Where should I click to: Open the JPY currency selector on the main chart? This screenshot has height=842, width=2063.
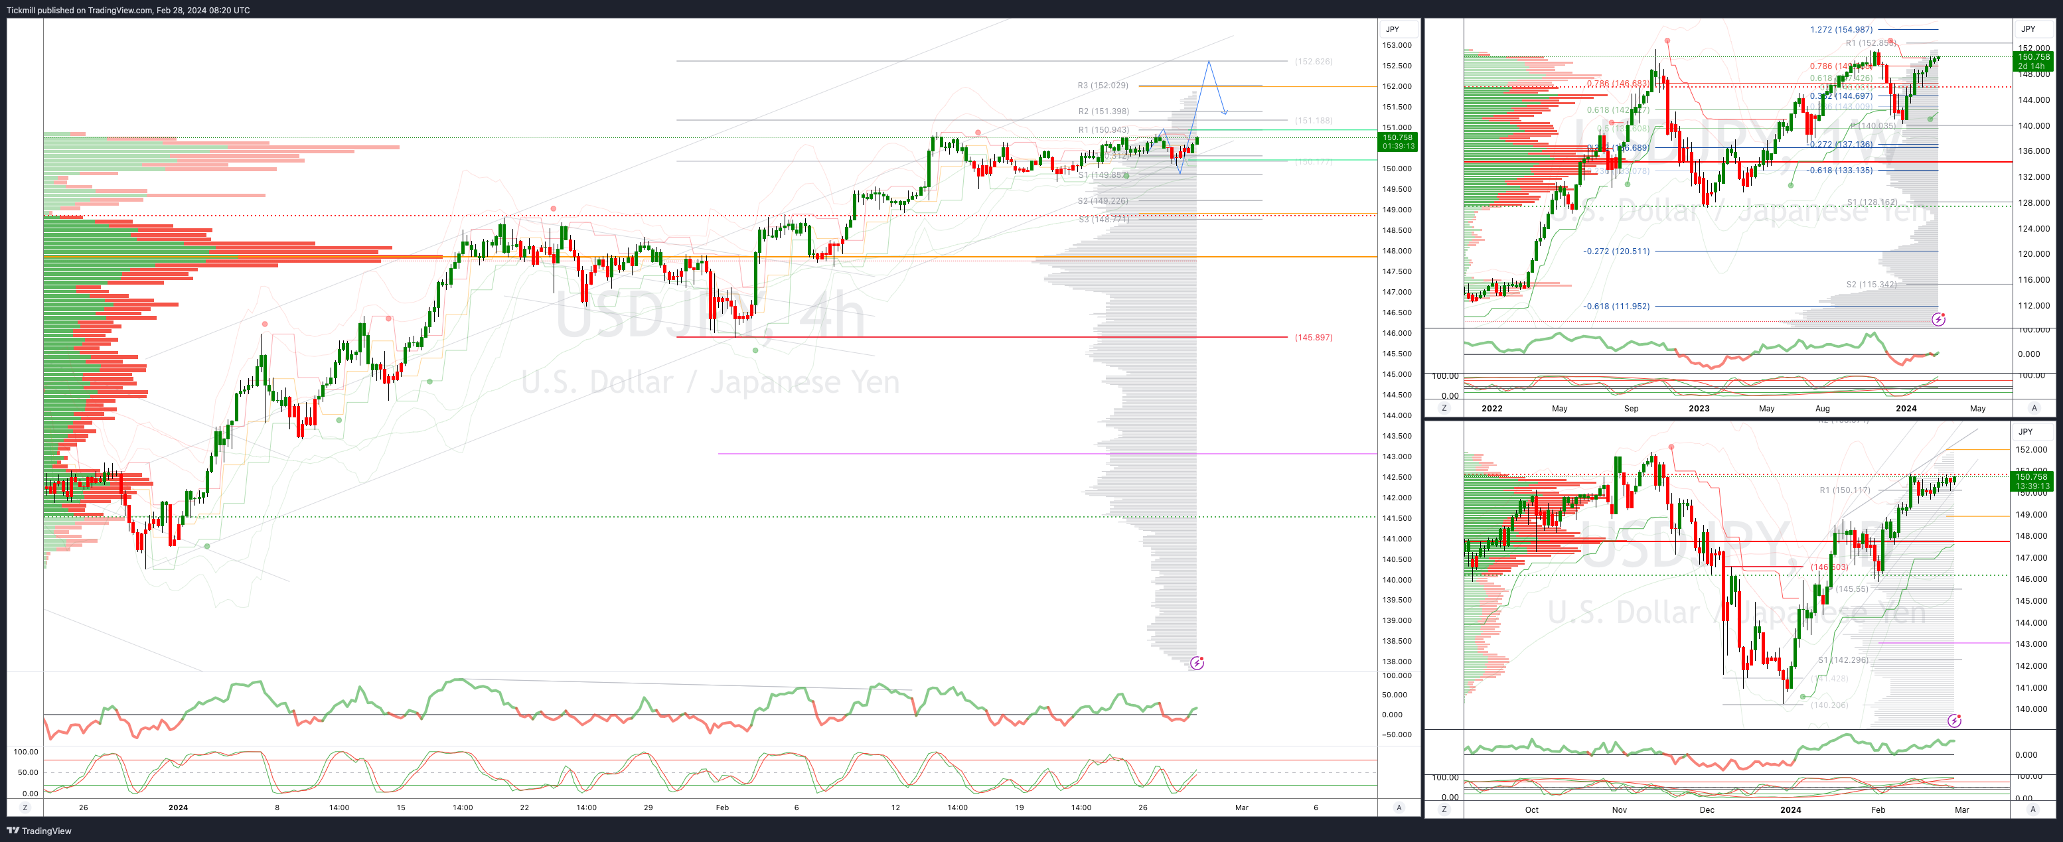[x=1393, y=30]
